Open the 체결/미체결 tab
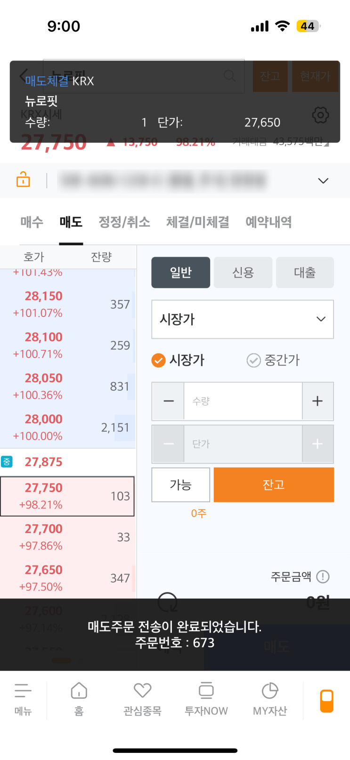Viewport: 350px width, 760px height. pos(197,222)
